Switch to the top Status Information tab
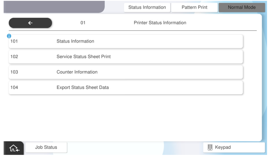 pyautogui.click(x=147, y=7)
